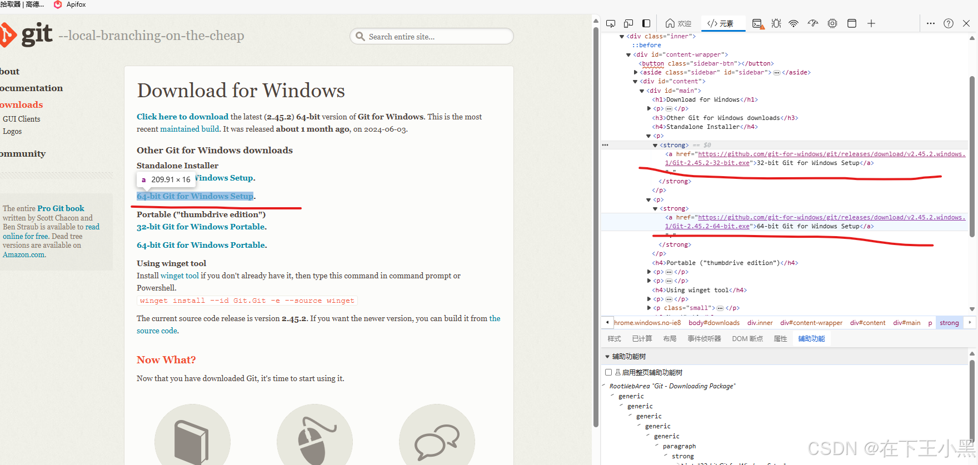978x465 pixels.
Task: Open 32-bit Git for Windows Portable link
Action: (201, 227)
